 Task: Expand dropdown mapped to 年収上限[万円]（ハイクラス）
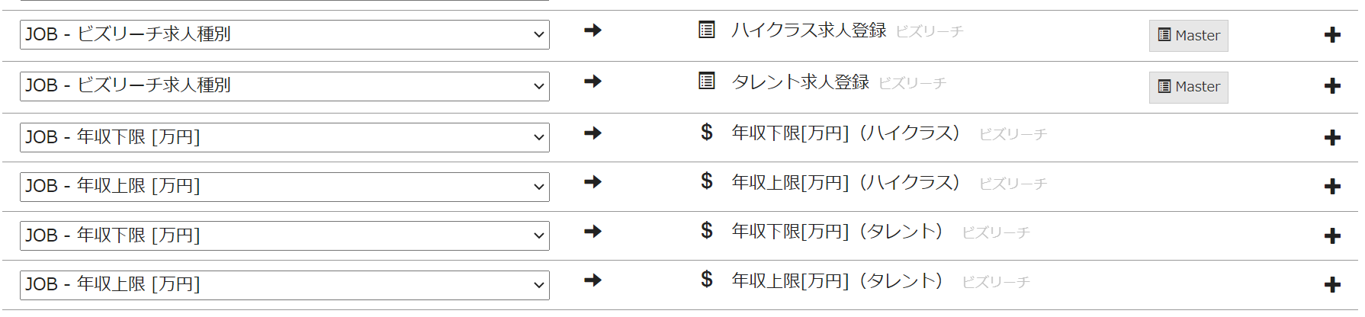click(284, 187)
